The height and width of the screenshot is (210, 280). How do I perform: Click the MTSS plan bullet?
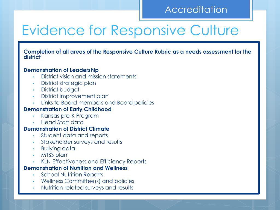point(54,155)
